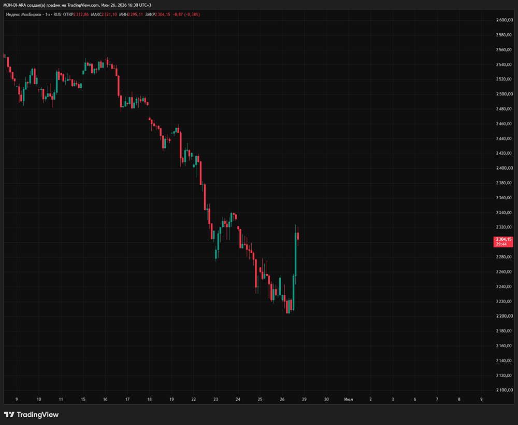Click the 2440,00 price axis label

tap(504, 139)
